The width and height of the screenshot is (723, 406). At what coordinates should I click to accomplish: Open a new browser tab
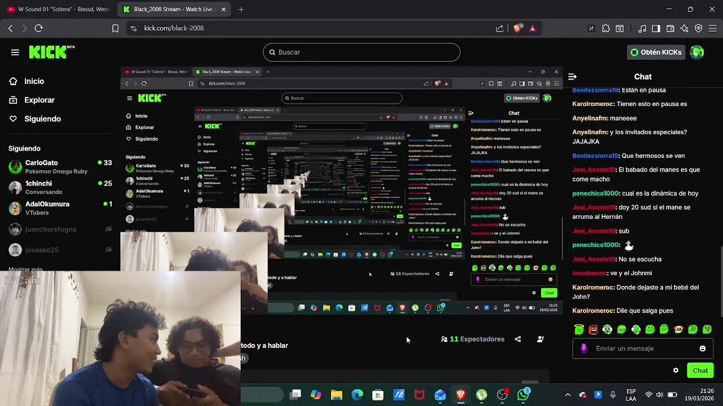coord(241,9)
